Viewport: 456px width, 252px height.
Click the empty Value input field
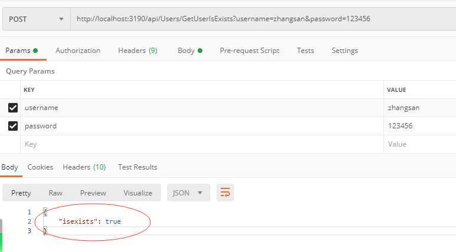tap(420, 144)
